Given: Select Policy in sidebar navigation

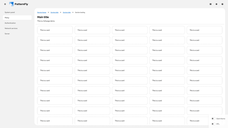Looking at the screenshot, I should click(17, 18).
